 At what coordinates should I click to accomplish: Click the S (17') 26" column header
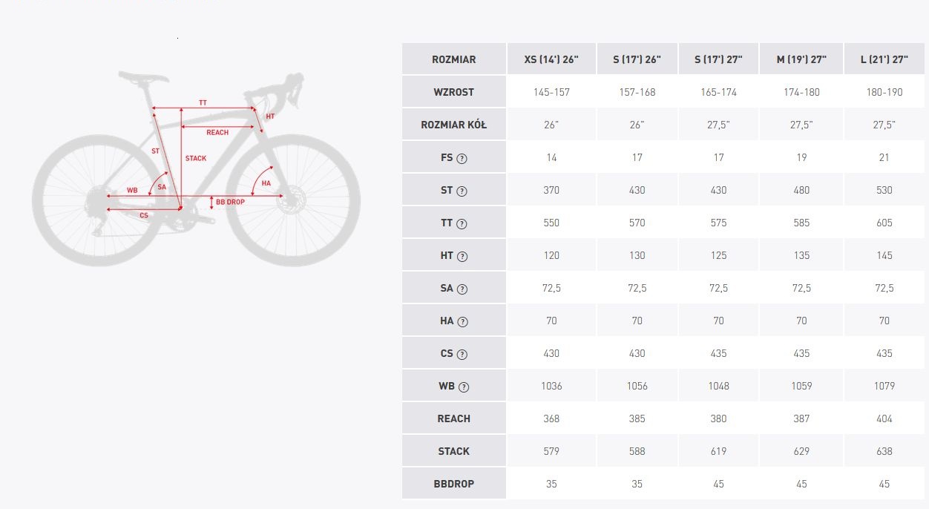coord(637,59)
